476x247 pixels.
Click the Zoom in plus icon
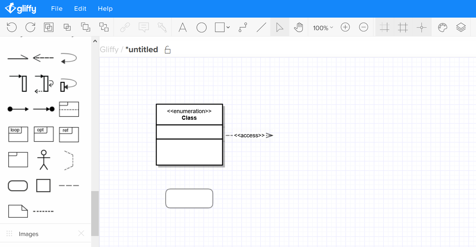click(x=345, y=27)
